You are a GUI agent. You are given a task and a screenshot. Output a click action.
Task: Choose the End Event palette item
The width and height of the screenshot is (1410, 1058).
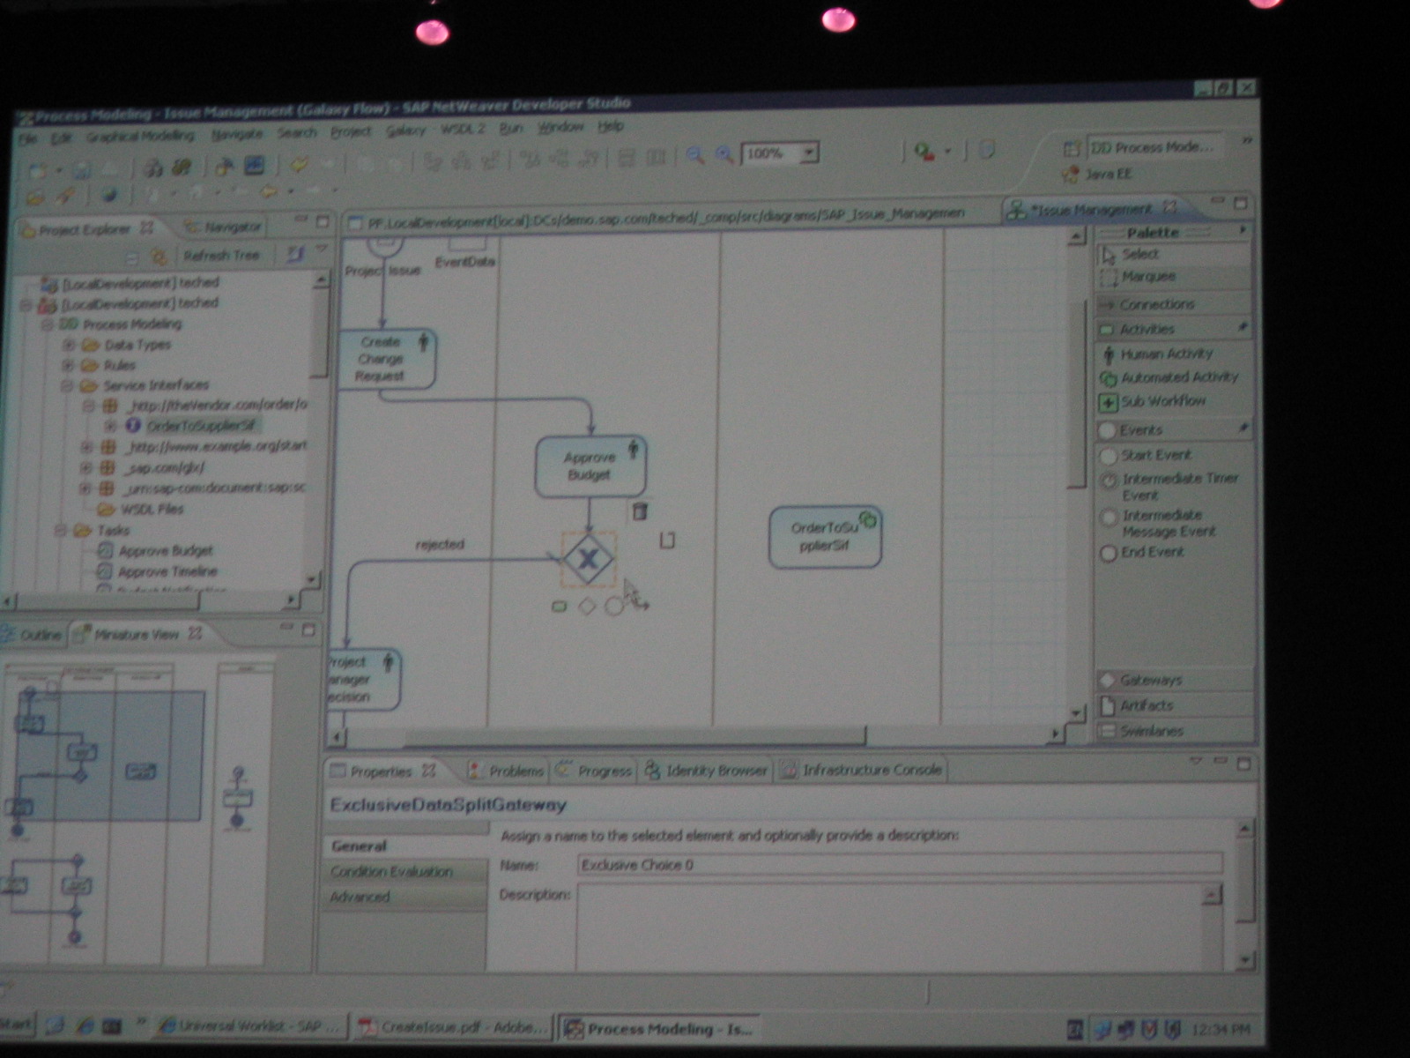click(1143, 553)
